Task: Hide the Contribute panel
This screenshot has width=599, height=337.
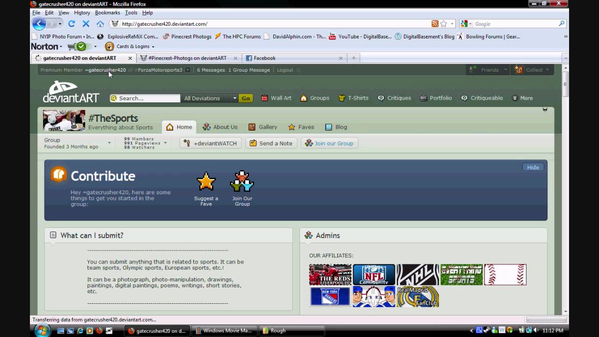Action: tap(533, 167)
